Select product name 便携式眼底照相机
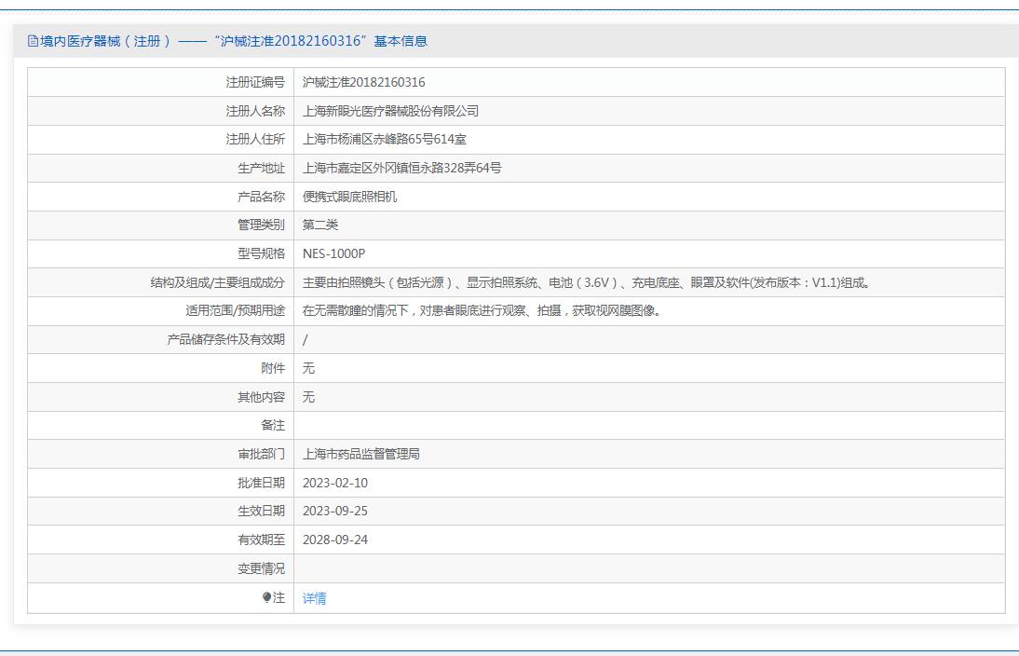This screenshot has width=1019, height=656. coord(349,197)
